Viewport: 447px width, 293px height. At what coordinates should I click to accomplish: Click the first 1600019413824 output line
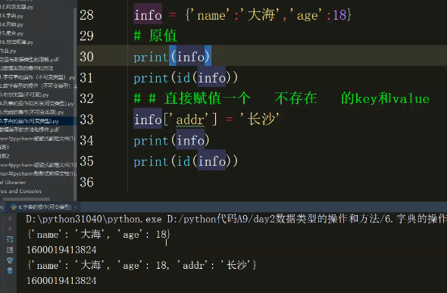point(61,250)
